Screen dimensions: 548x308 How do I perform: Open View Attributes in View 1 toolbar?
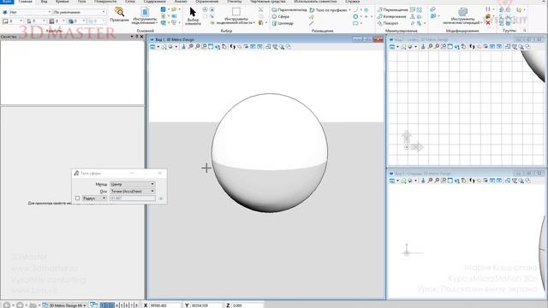coord(152,47)
